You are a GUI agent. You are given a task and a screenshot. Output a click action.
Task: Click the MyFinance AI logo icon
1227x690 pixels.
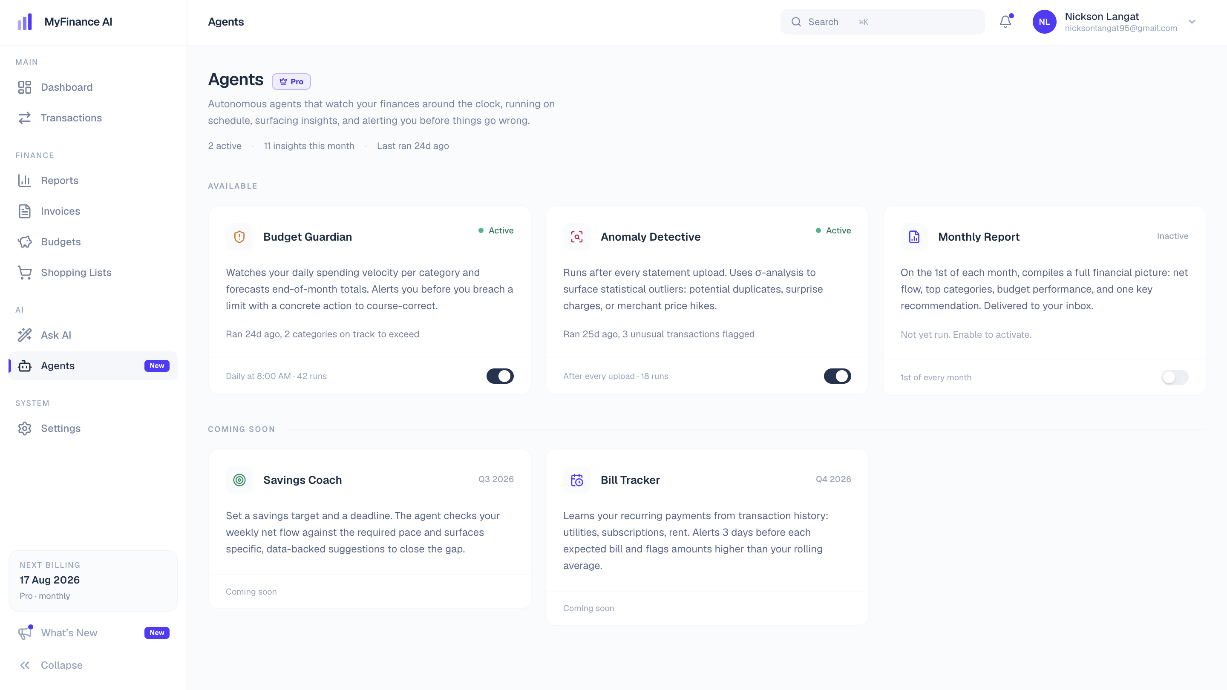click(25, 22)
